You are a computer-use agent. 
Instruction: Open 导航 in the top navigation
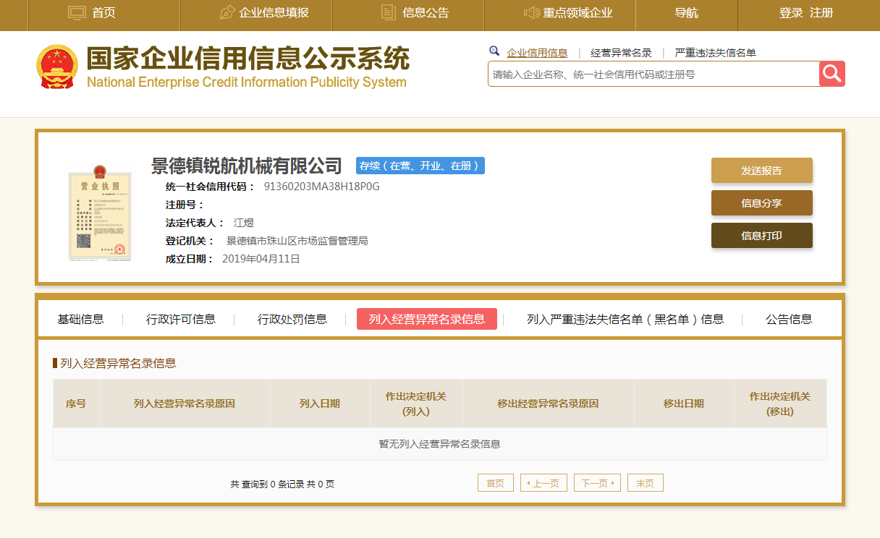686,12
